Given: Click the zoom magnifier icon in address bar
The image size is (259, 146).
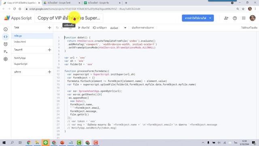Looking at the screenshot, I should [x=238, y=9].
